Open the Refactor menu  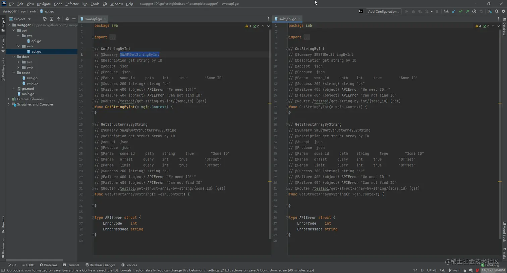(x=72, y=4)
